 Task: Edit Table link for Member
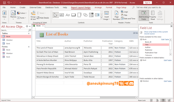click(167, 81)
